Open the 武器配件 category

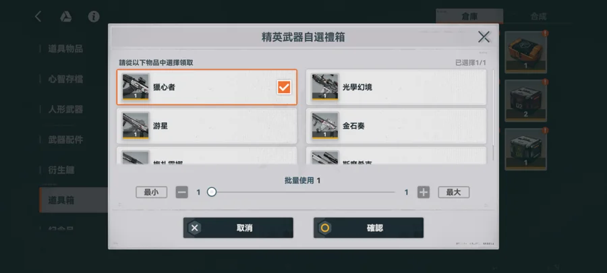[x=66, y=140]
